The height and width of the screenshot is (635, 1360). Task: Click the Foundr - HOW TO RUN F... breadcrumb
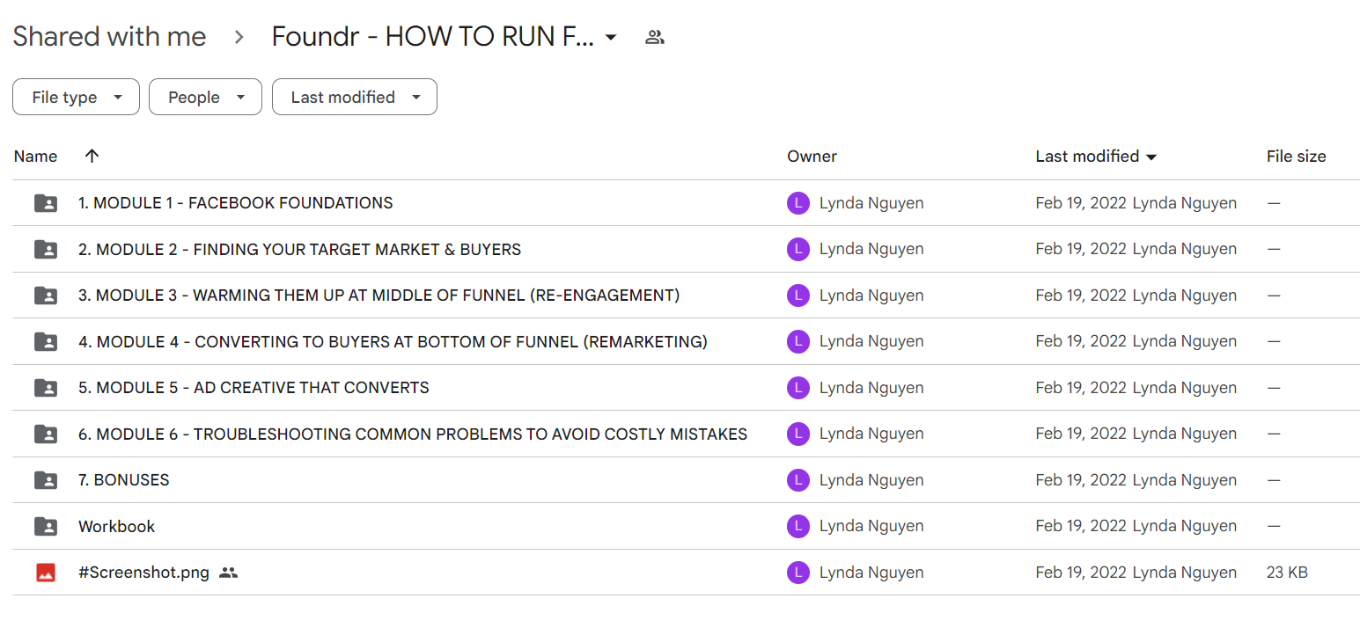click(x=432, y=37)
